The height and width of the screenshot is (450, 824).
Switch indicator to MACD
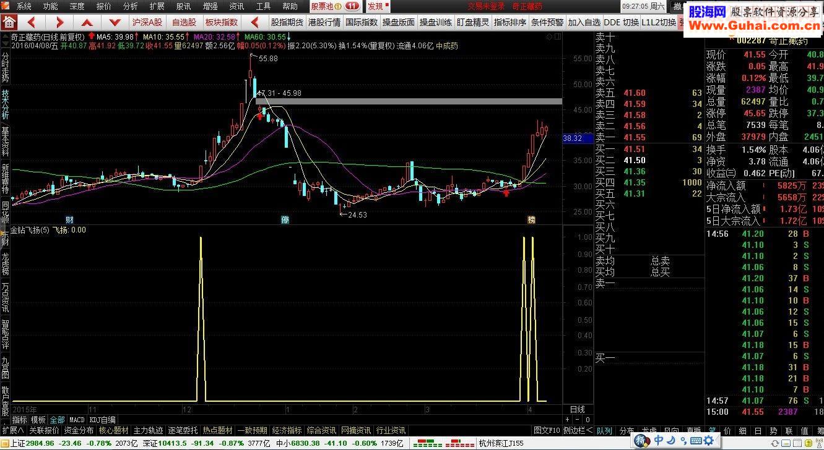point(77,420)
